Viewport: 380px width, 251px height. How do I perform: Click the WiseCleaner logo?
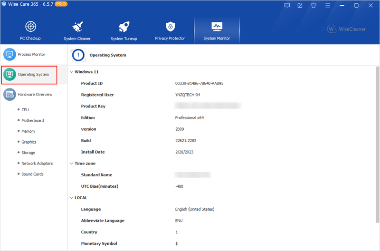(346, 29)
